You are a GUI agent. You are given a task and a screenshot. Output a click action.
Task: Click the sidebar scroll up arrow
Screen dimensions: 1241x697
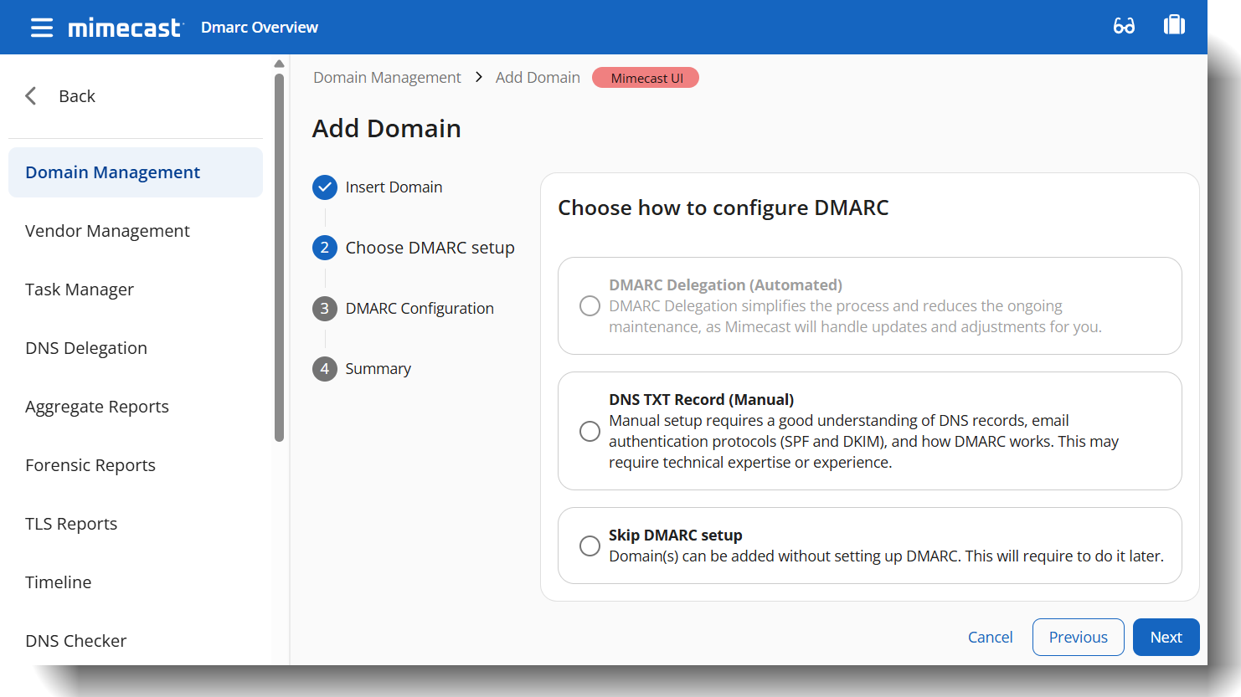point(280,64)
